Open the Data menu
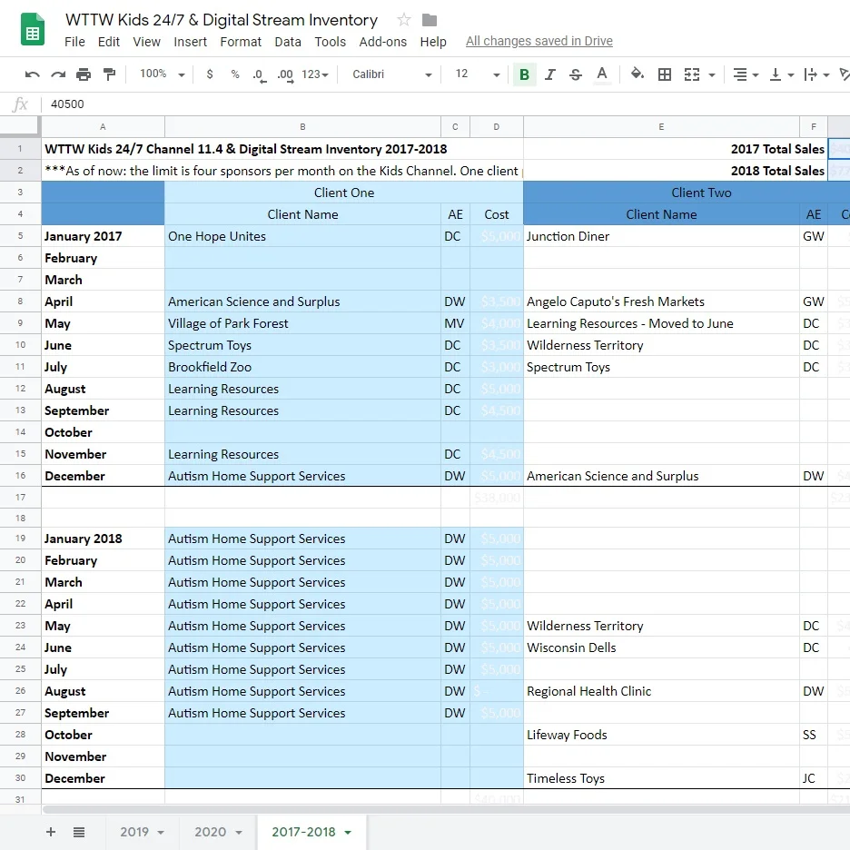The width and height of the screenshot is (850, 850). [288, 42]
